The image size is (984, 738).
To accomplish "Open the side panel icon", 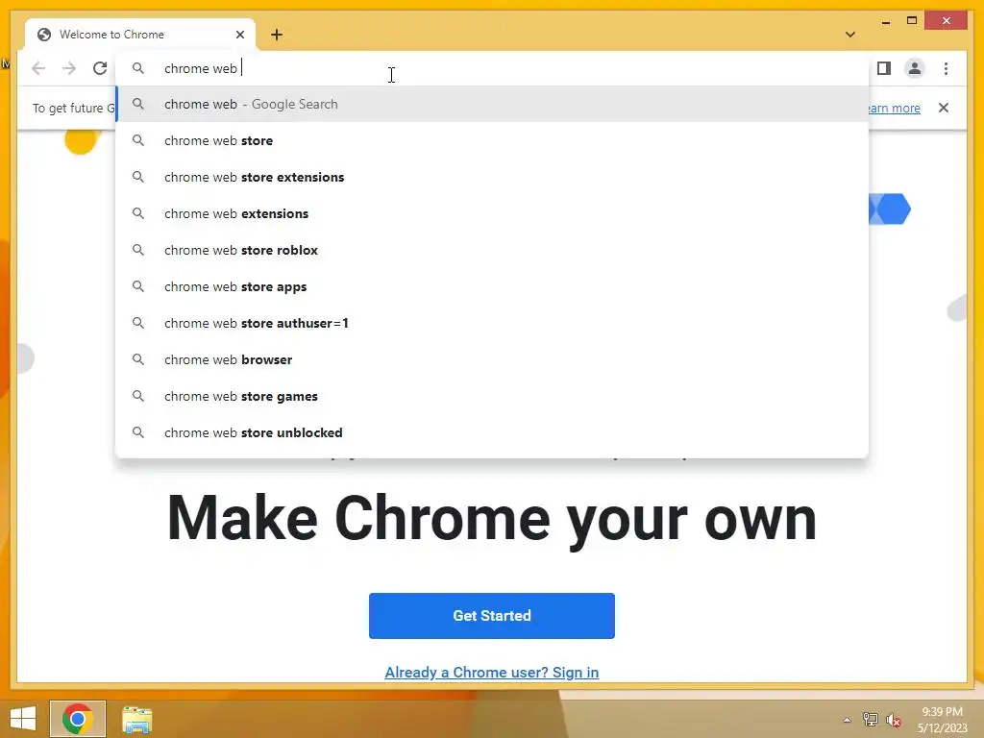I will pos(884,68).
